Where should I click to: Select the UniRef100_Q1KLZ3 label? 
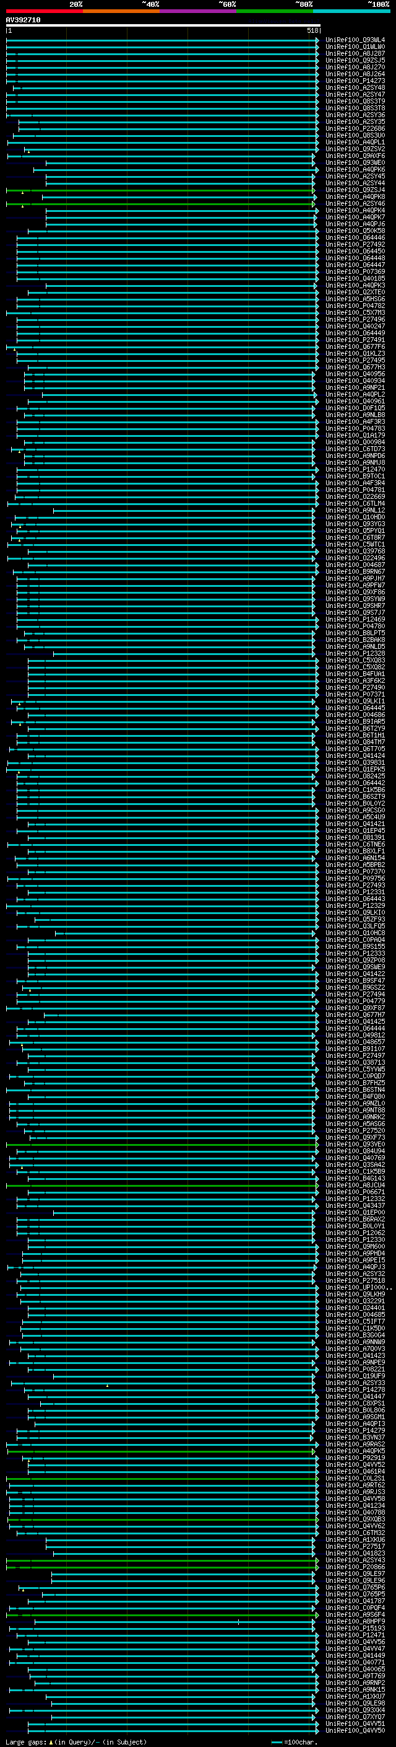[355, 354]
